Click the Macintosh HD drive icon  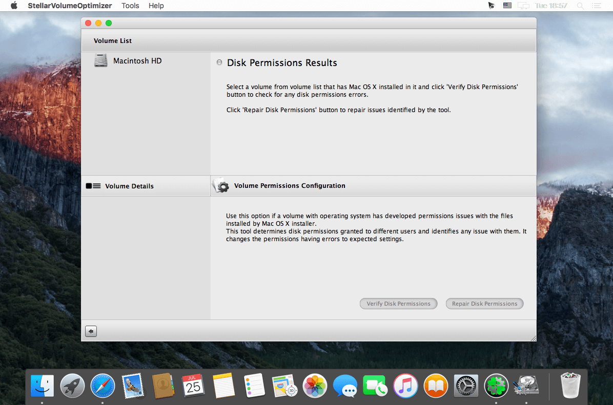[x=101, y=60]
